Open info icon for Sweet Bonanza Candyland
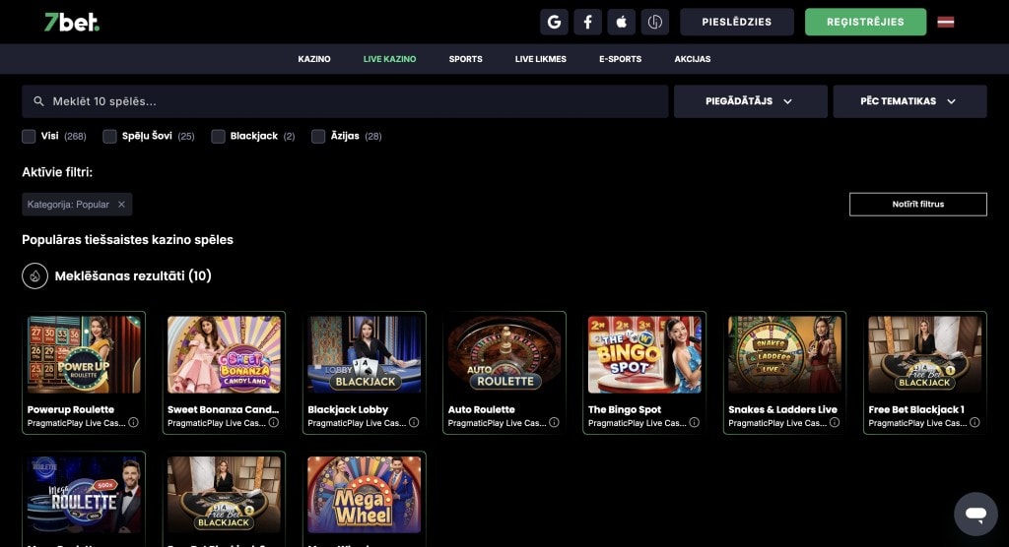Image resolution: width=1009 pixels, height=547 pixels. 274,422
